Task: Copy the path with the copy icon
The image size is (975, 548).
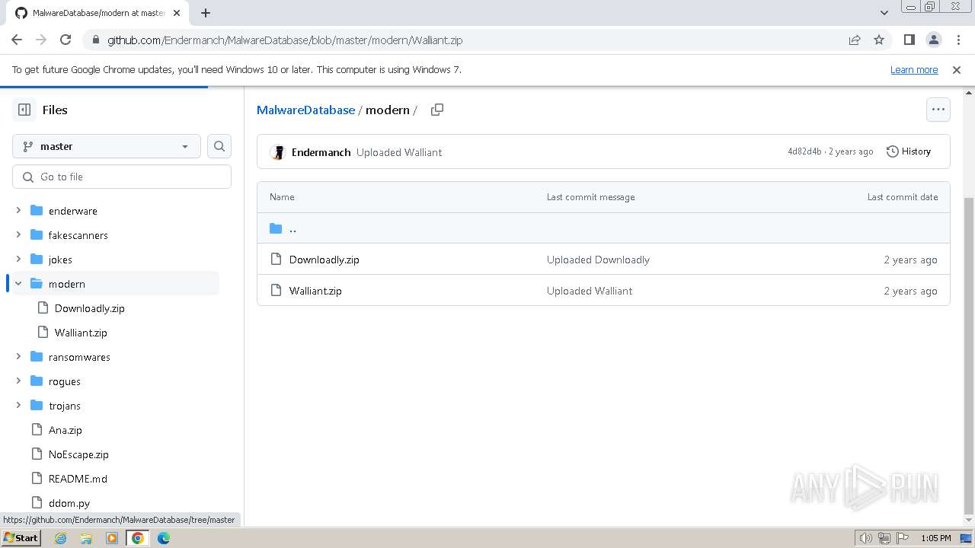Action: pyautogui.click(x=437, y=110)
